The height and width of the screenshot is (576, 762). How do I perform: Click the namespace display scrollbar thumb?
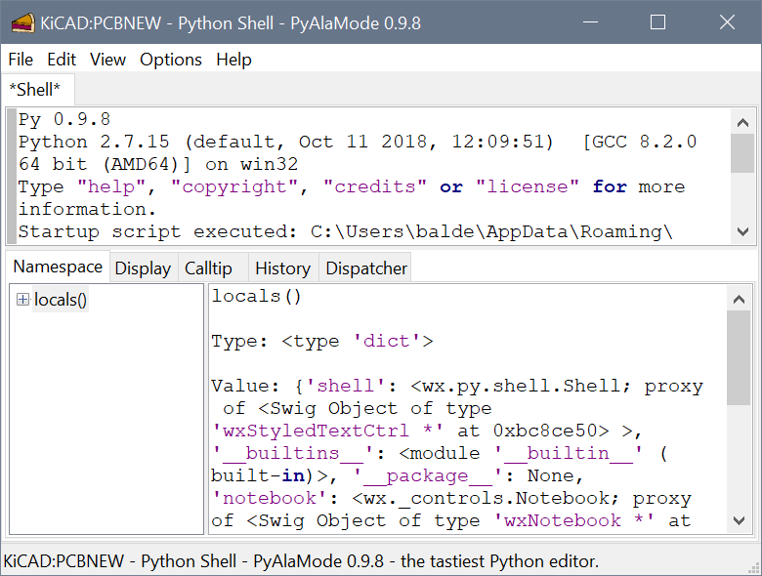(x=739, y=358)
